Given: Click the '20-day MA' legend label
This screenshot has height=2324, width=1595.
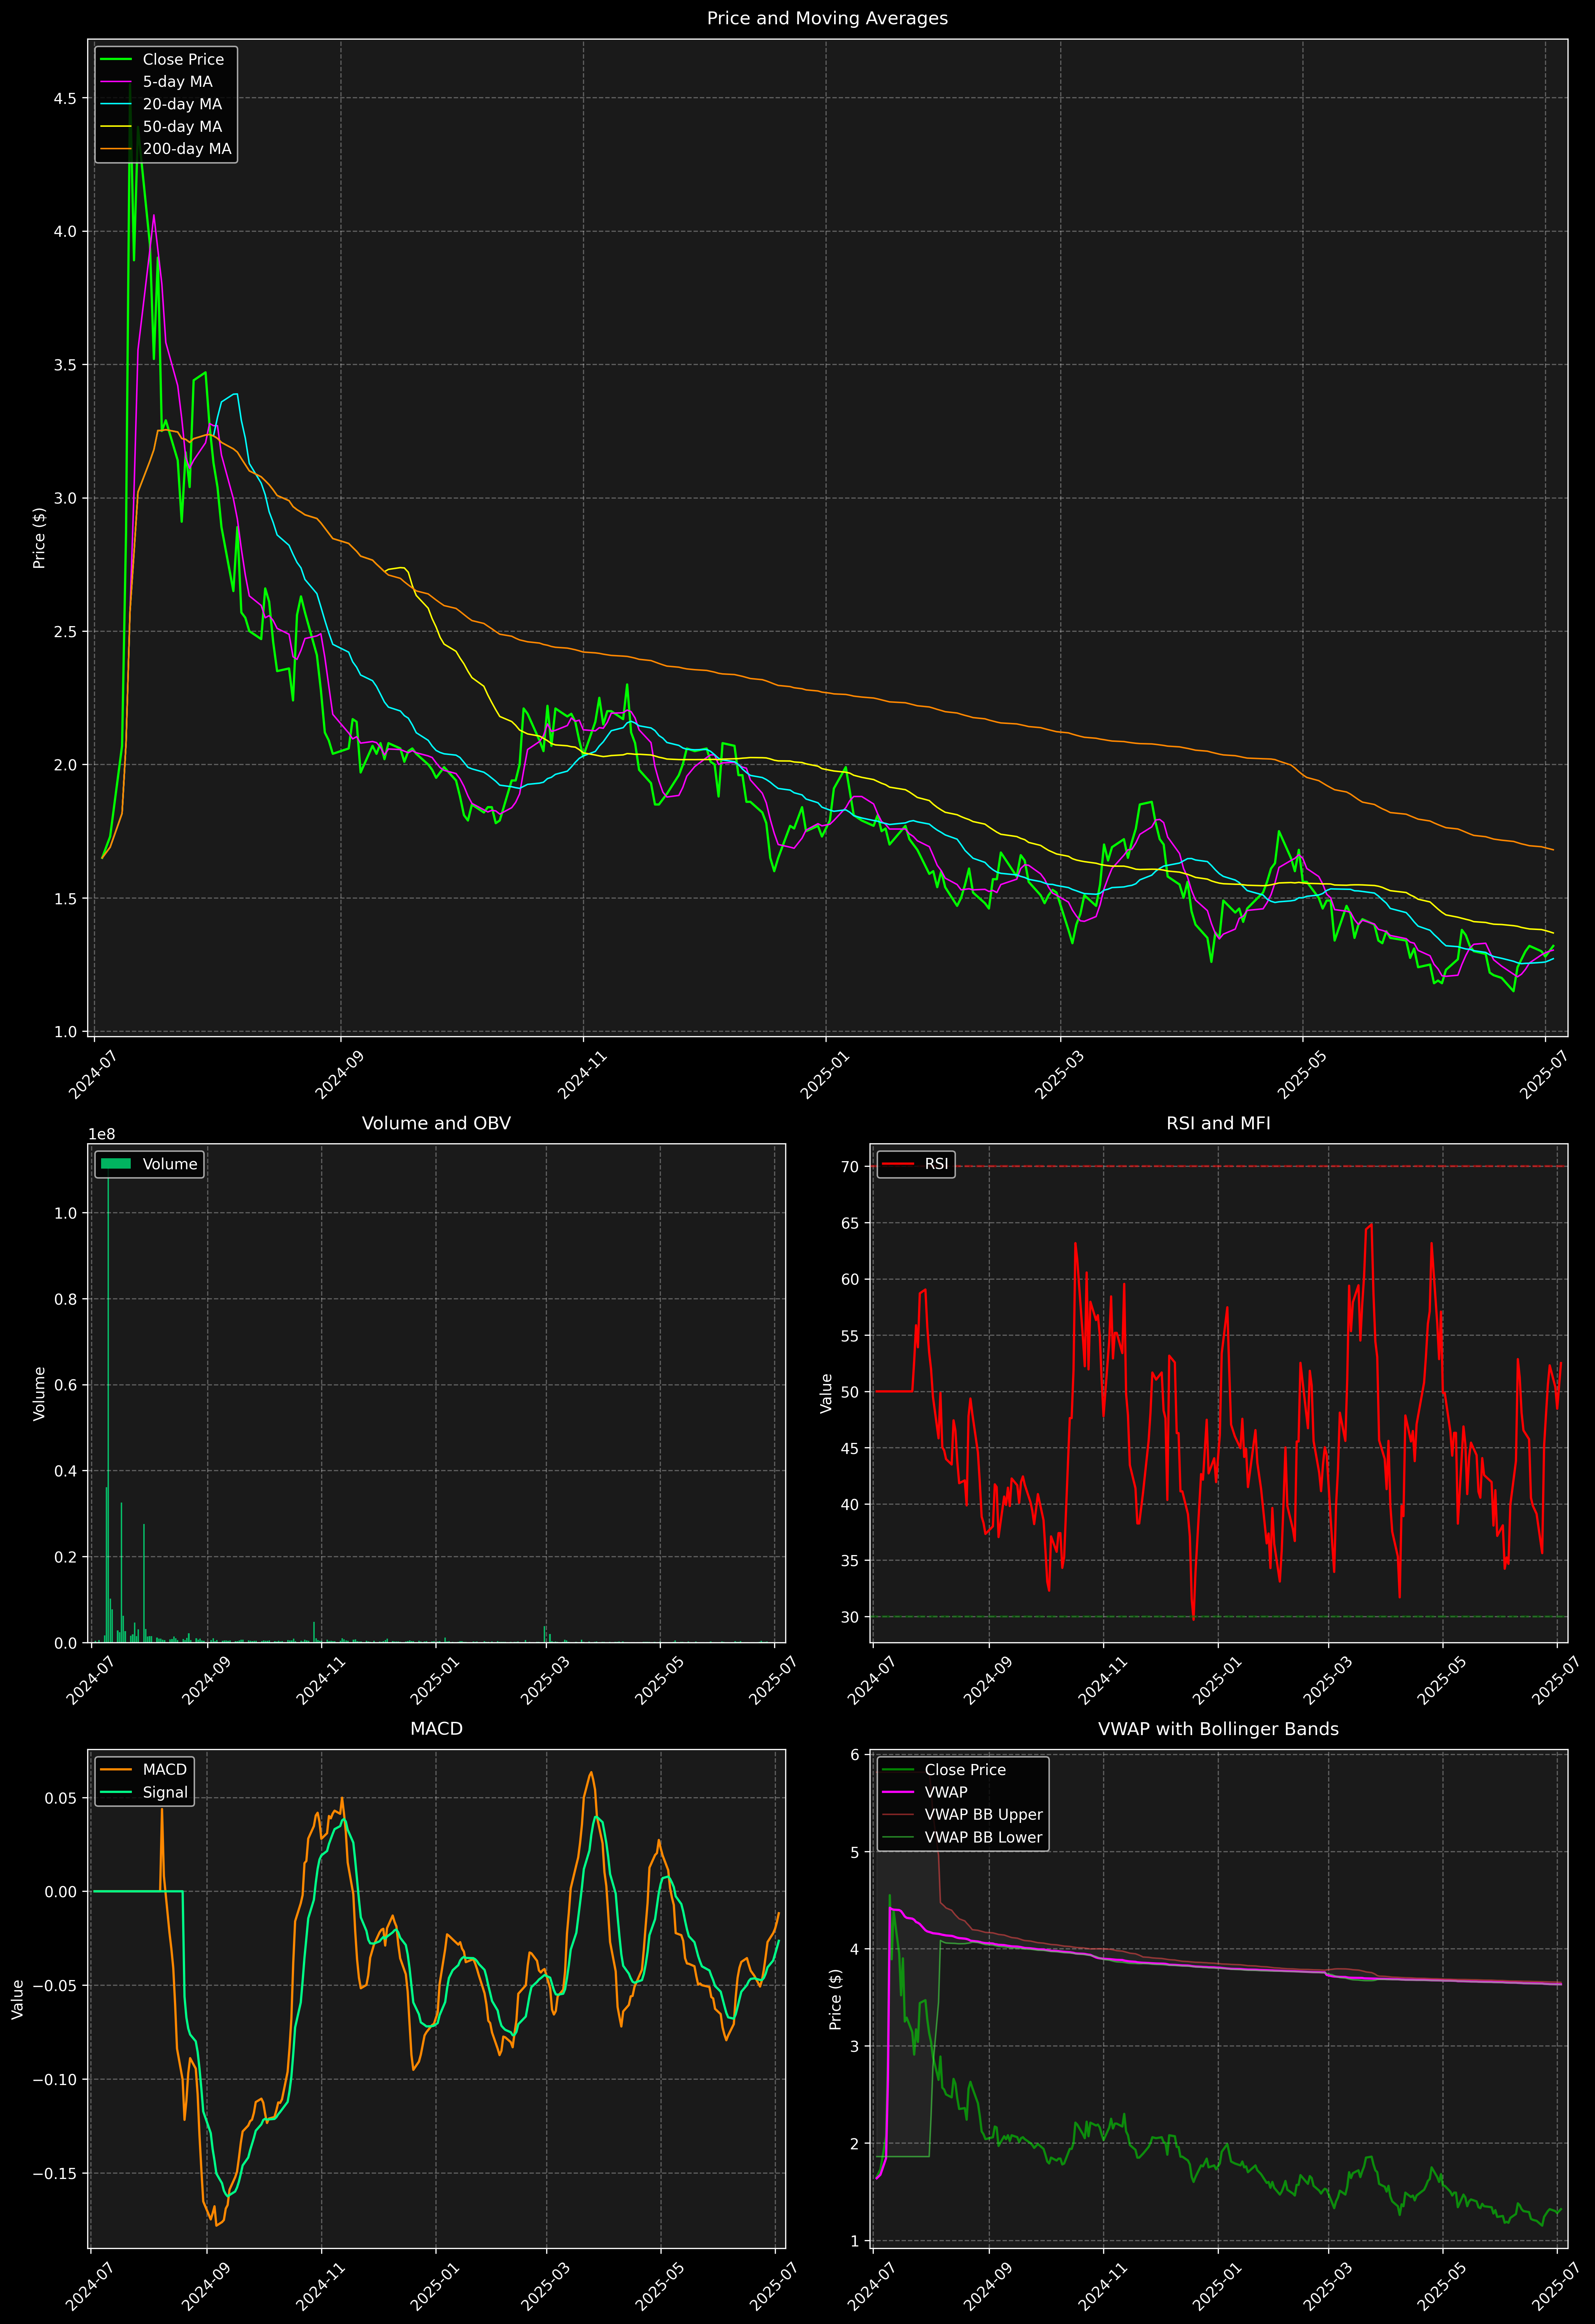Looking at the screenshot, I should coord(182,104).
